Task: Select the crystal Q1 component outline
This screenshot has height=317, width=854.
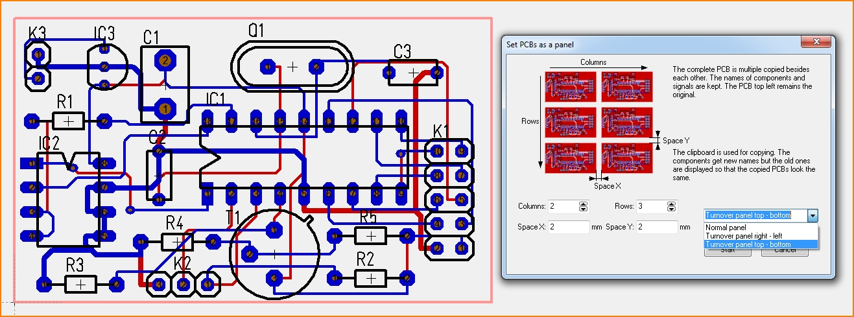Action: click(x=292, y=67)
